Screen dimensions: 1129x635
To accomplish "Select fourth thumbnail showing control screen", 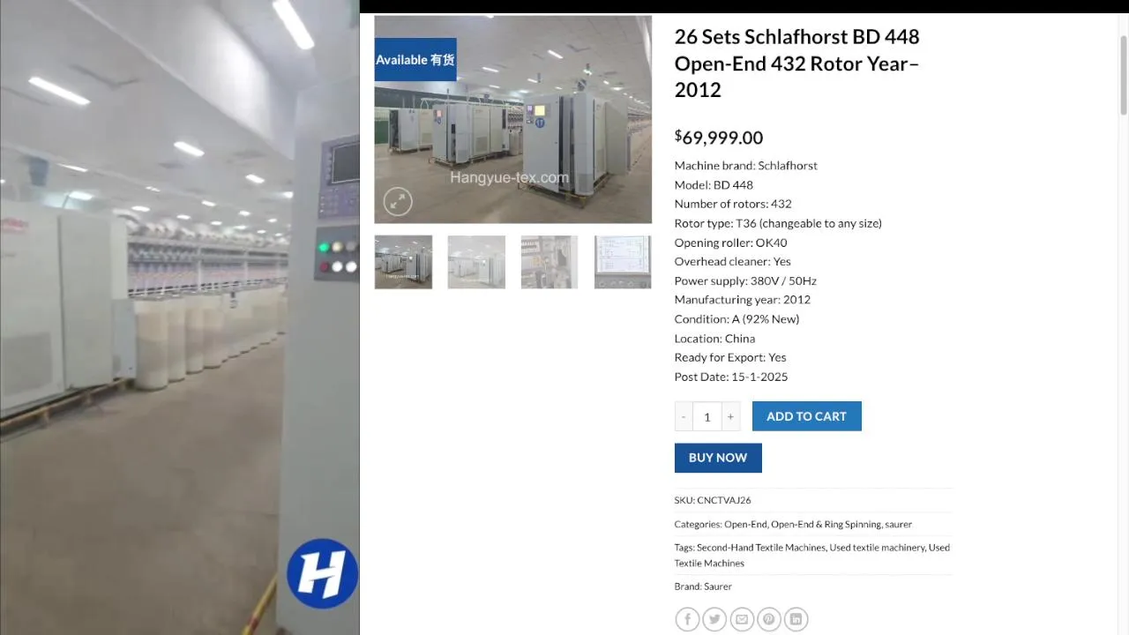I will click(x=623, y=262).
